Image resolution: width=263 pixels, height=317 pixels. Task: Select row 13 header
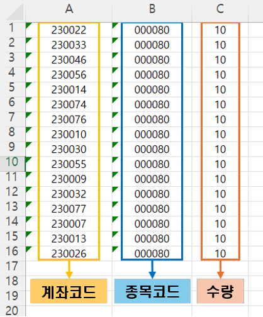click(x=12, y=209)
